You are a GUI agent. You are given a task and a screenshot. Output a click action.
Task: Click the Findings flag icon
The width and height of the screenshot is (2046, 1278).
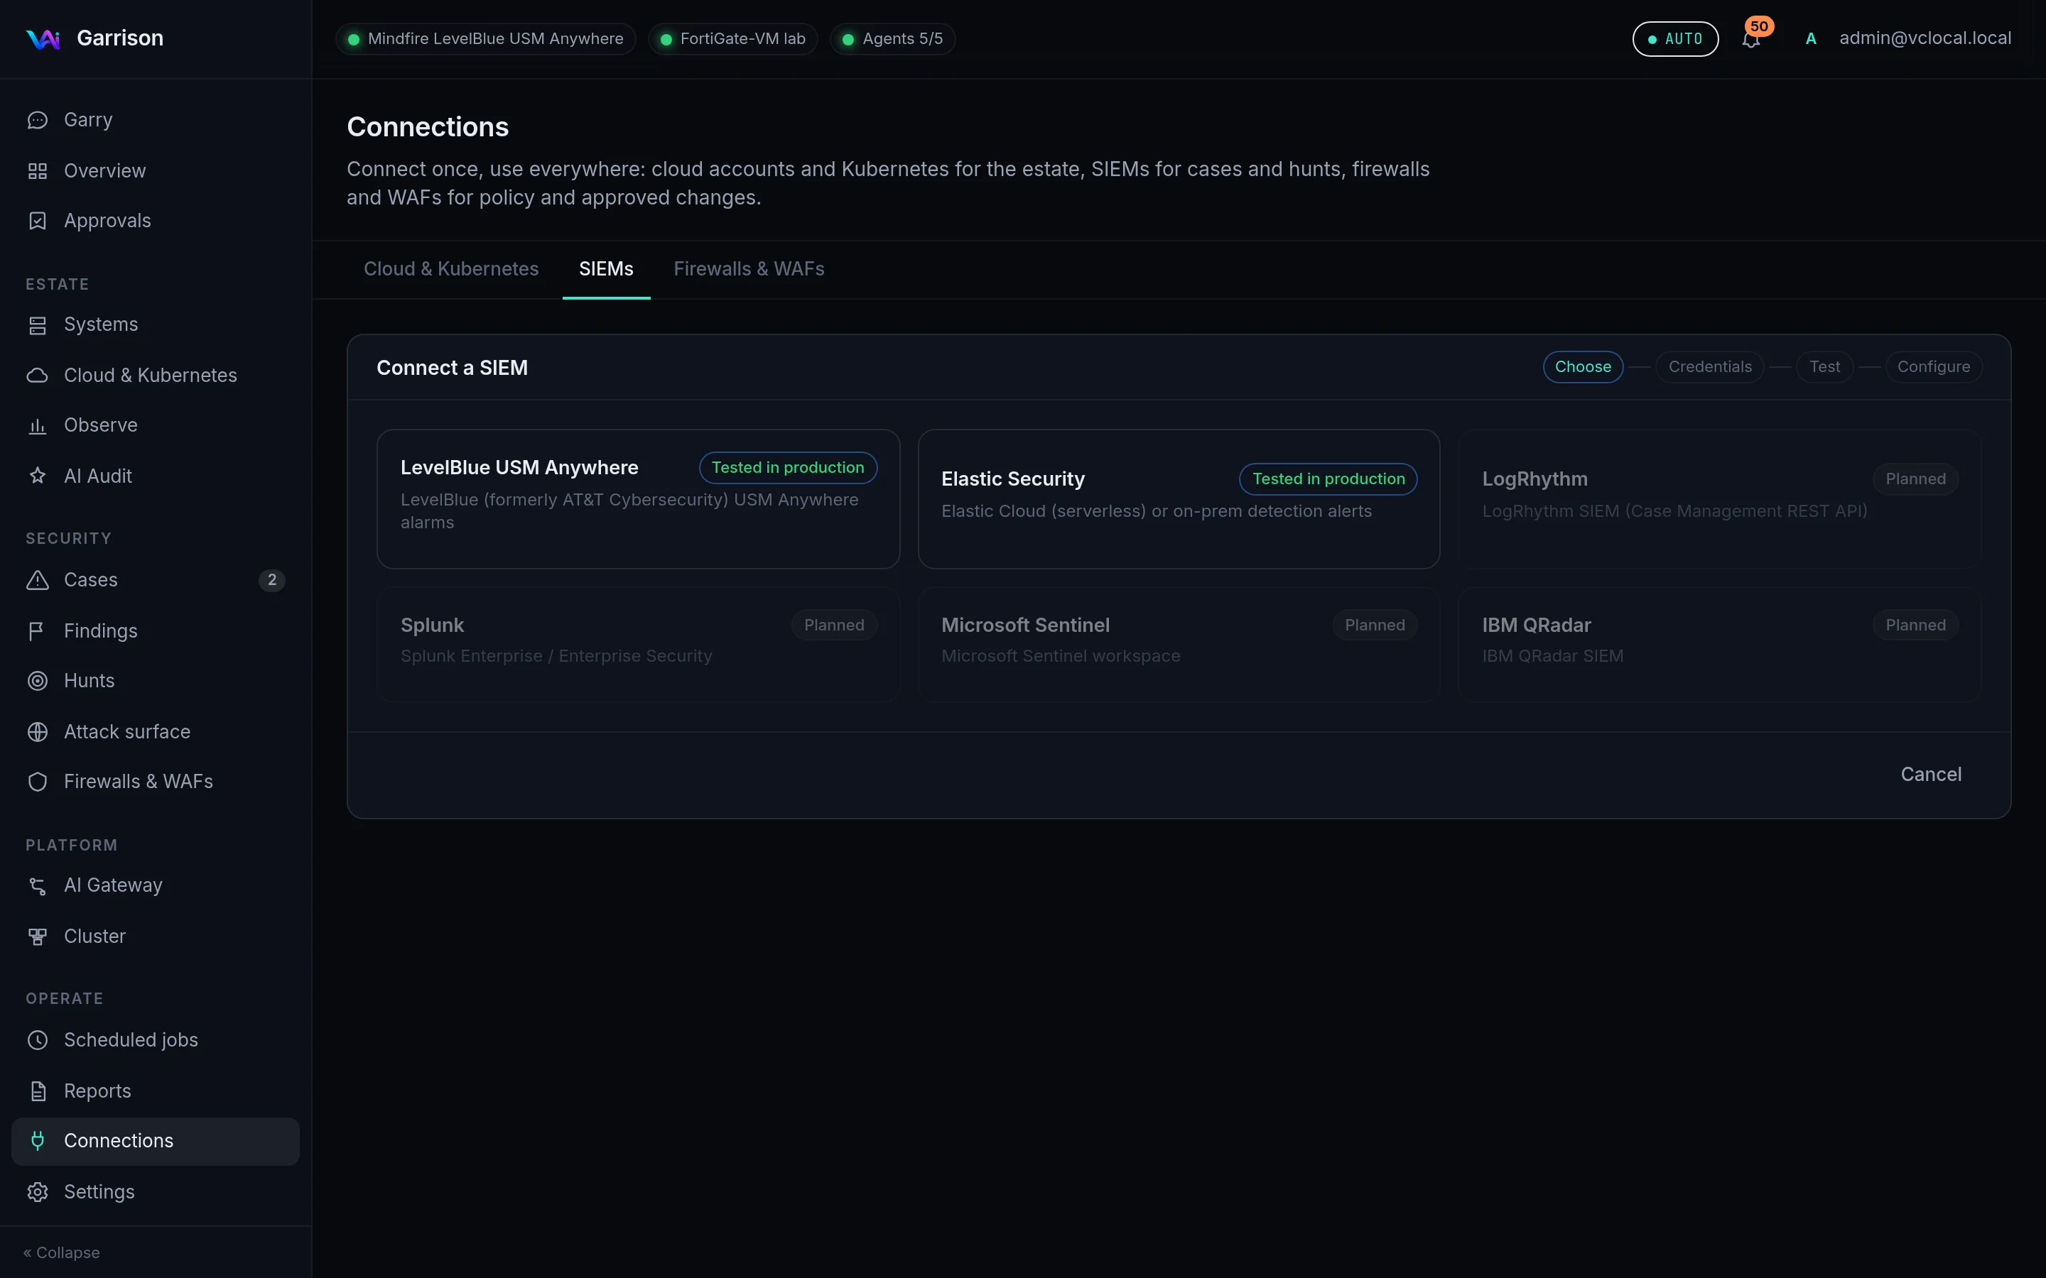[37, 630]
